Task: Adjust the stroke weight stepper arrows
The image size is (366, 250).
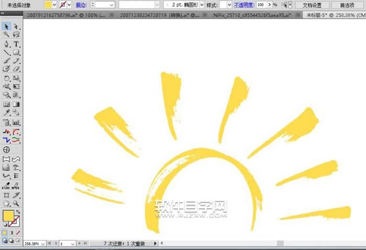Action: pos(93,5)
